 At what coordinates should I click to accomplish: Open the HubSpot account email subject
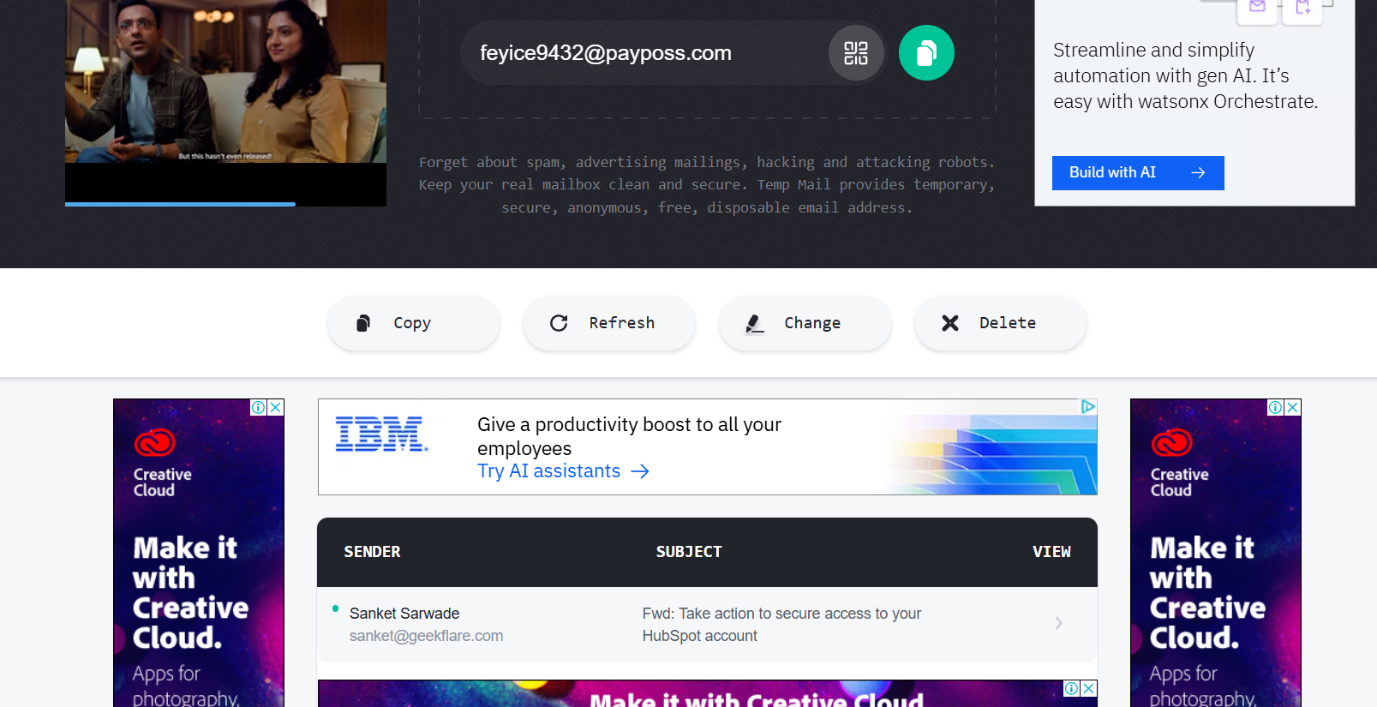(781, 625)
